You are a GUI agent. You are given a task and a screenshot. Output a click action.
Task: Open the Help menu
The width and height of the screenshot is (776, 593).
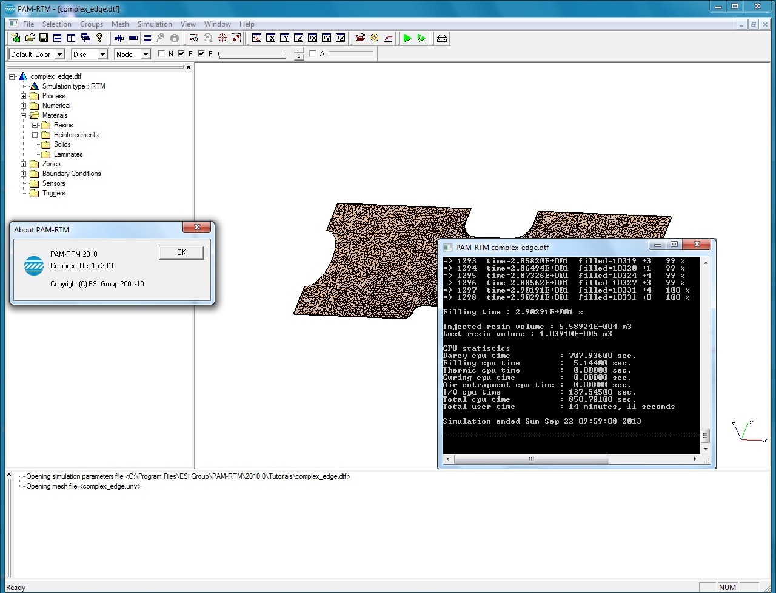[x=247, y=24]
